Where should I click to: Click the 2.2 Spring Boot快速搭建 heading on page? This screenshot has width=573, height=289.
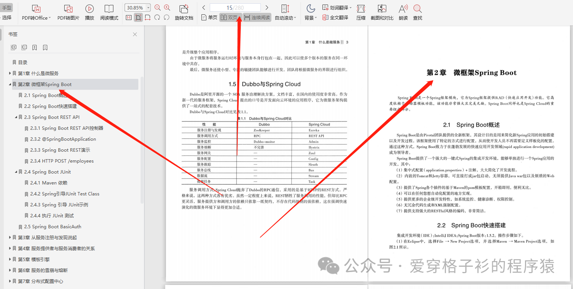[x=471, y=225]
